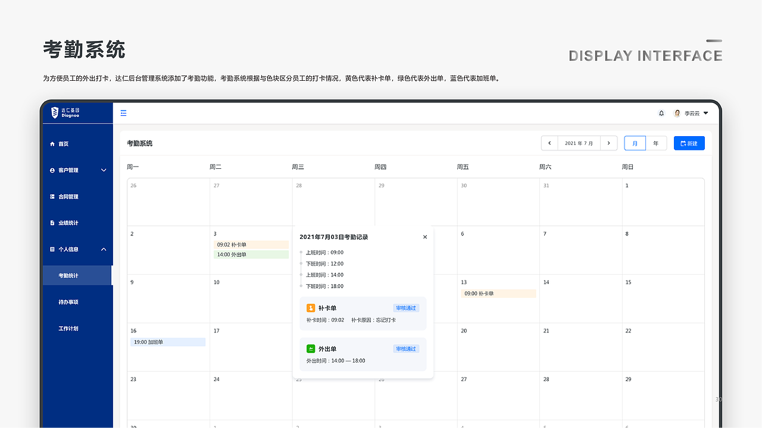The width and height of the screenshot is (762, 428).
Task: Click the 新建 button
Action: pos(689,143)
